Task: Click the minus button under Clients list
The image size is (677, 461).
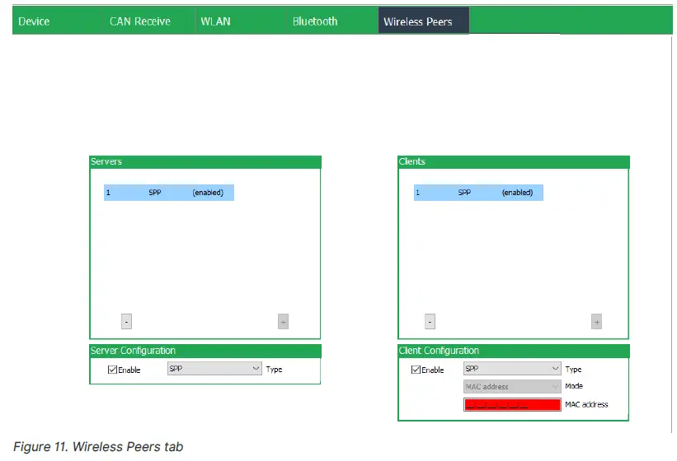Action: click(x=430, y=322)
